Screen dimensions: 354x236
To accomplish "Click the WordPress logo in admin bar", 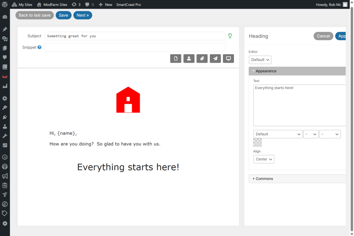I will click(x=5, y=4).
